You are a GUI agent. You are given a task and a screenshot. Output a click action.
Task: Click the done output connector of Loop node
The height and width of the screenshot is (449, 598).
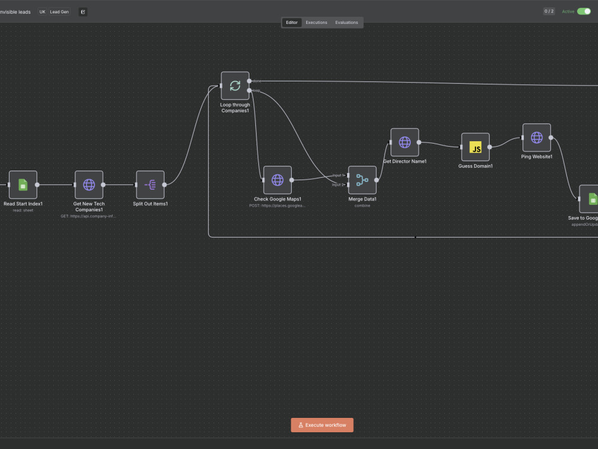point(249,81)
